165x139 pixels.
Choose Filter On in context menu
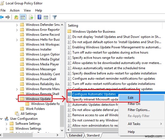pos(141,104)
